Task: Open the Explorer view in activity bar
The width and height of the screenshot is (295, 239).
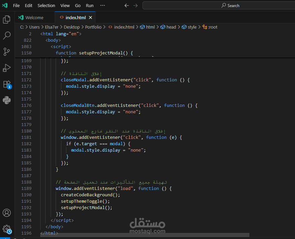Action: [x=7, y=19]
